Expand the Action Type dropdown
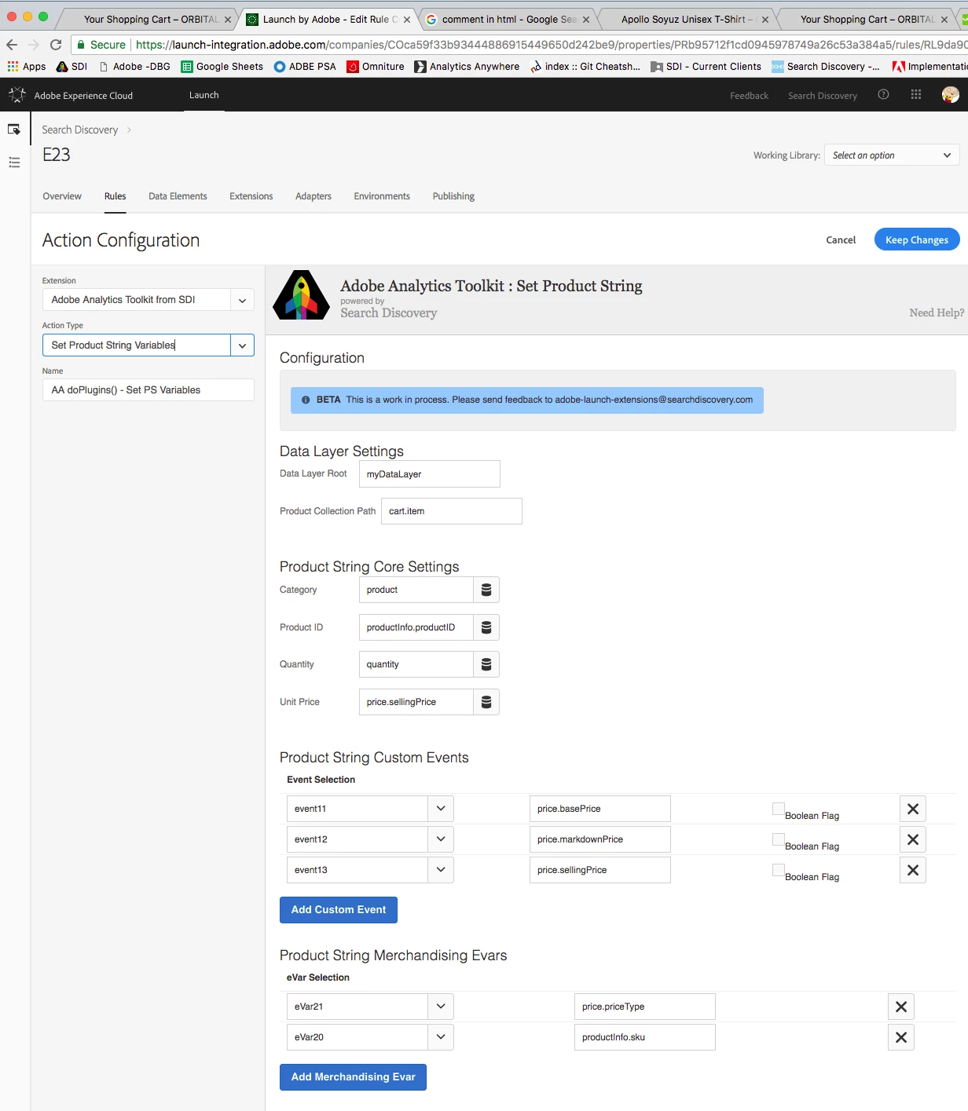This screenshot has height=1111, width=968. 242,345
